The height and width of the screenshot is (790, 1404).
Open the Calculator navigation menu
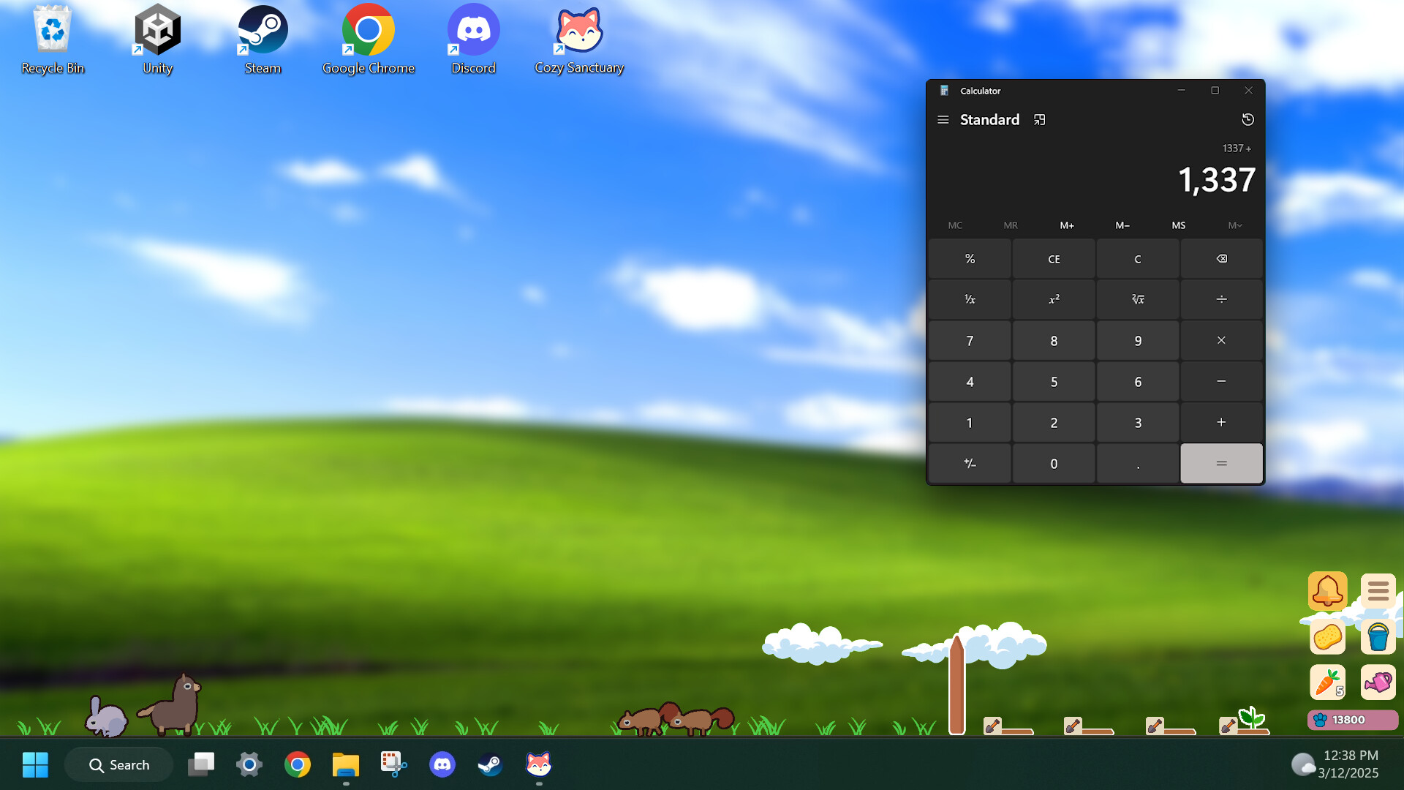[x=943, y=119]
